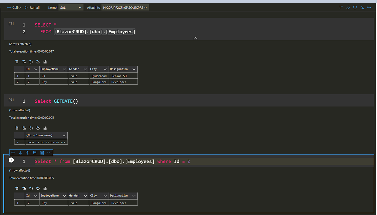377x215 pixels.
Task: Select 'Jay' cell in the Id = 2 results
Action: pyautogui.click(x=54, y=203)
